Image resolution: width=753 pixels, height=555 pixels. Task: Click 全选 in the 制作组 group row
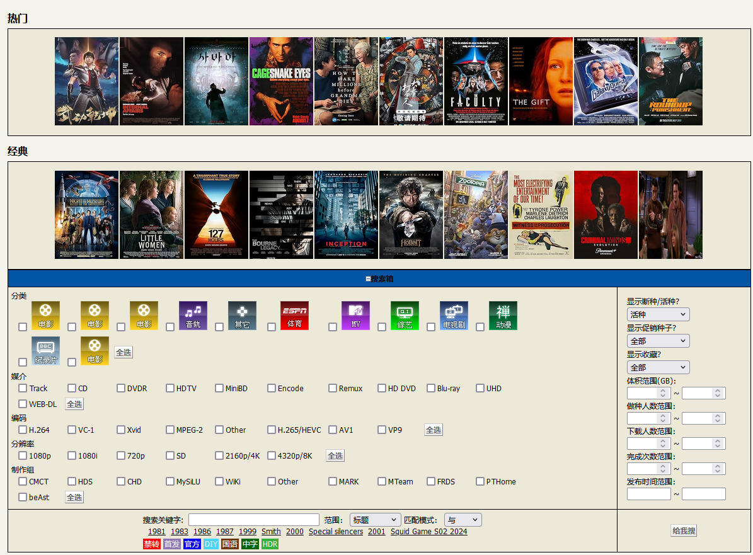pyautogui.click(x=74, y=498)
